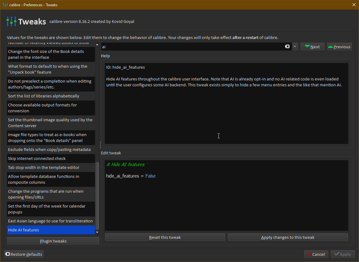Select the highlighted 'Hide AI features' tweak
Viewport: 359px width, 262px height.
pos(51,230)
